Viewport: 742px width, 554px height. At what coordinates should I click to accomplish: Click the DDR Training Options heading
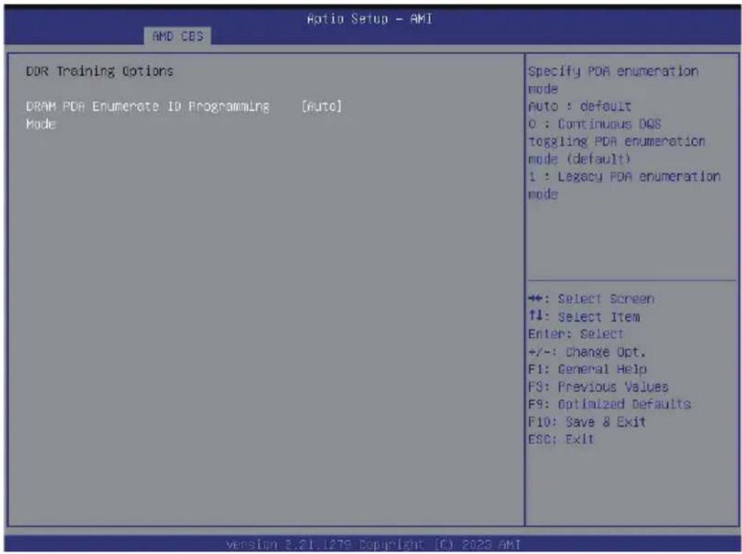coord(100,71)
